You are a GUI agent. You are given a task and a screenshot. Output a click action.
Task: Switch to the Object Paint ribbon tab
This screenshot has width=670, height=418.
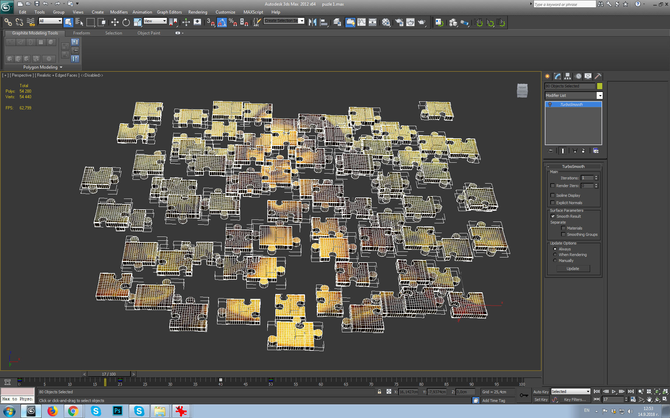(x=149, y=33)
